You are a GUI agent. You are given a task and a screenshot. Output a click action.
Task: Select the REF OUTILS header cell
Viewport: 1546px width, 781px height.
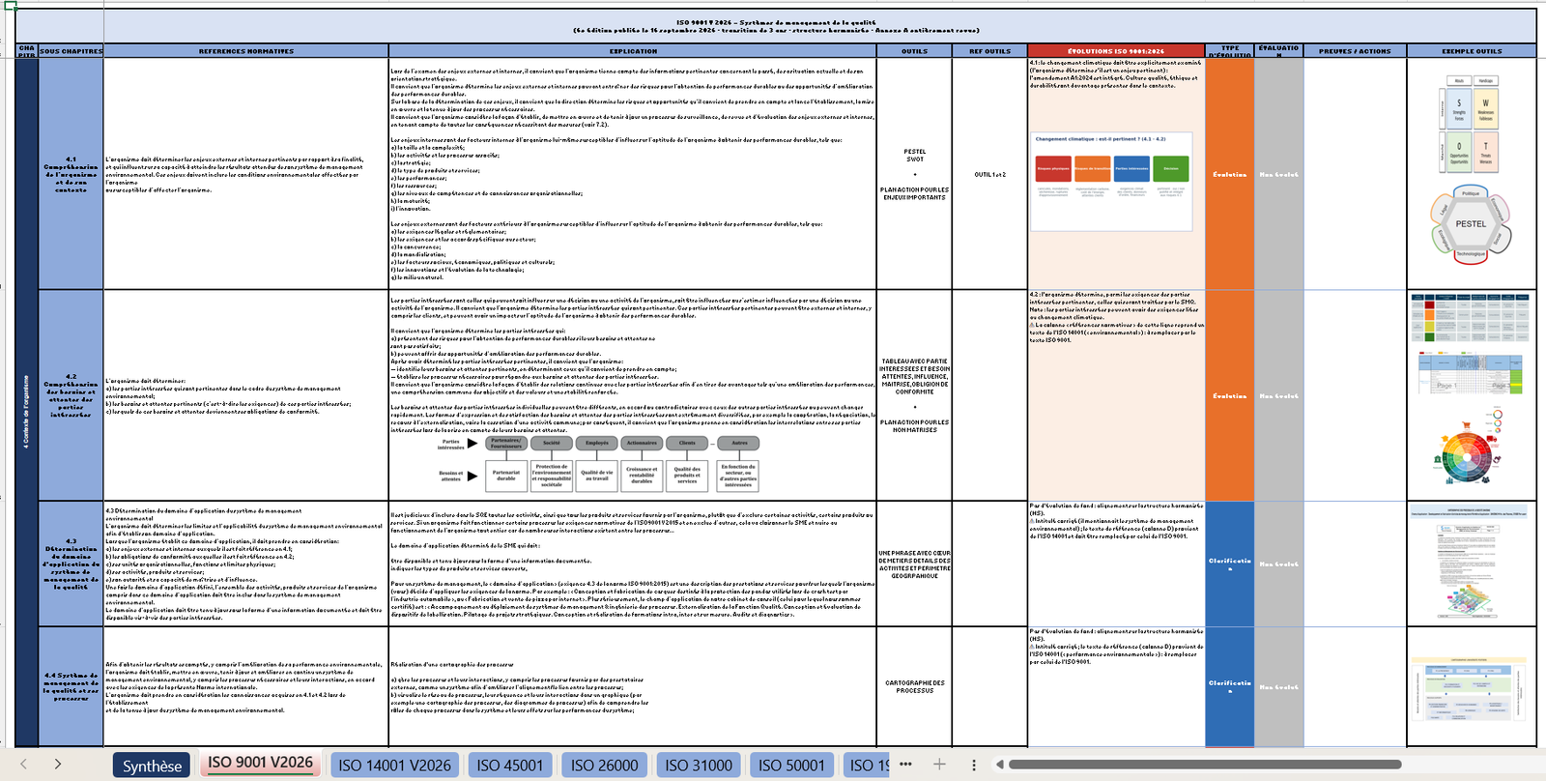point(990,51)
